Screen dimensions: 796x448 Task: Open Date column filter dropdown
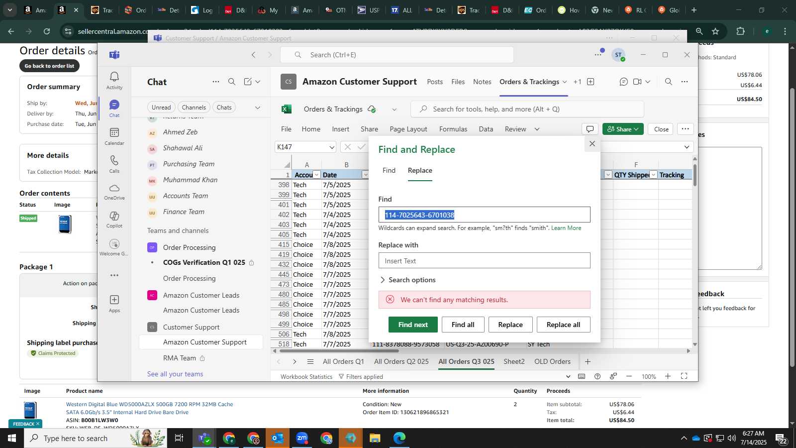tap(365, 175)
